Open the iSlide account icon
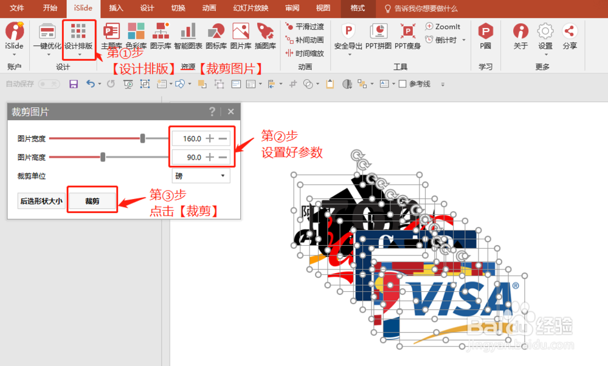 15,32
